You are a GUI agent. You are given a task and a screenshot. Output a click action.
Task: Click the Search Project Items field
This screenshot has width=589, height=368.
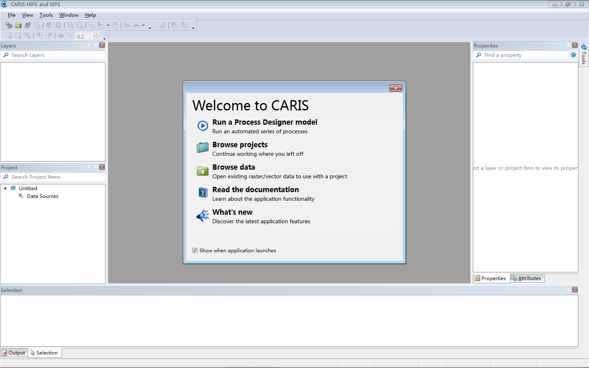pyautogui.click(x=53, y=177)
